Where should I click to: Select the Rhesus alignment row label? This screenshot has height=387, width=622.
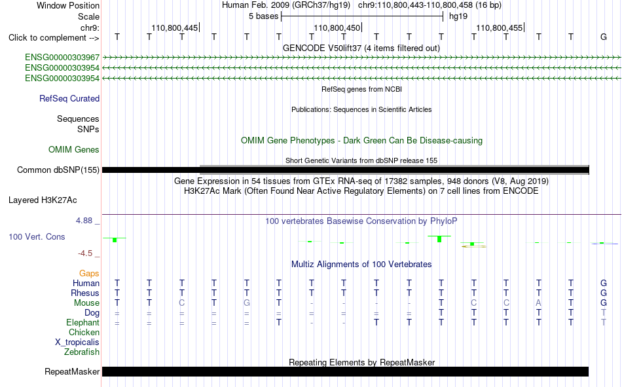click(85, 293)
